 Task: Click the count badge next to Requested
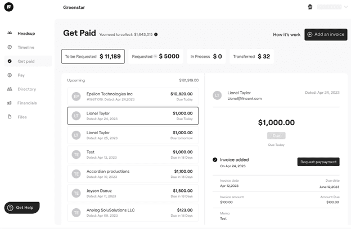(155, 57)
